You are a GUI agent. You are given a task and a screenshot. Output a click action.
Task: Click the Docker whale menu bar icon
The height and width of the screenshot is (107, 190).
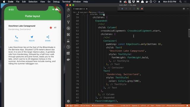147,1
